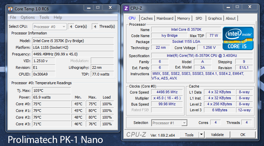Open the SPD tab

point(199,18)
